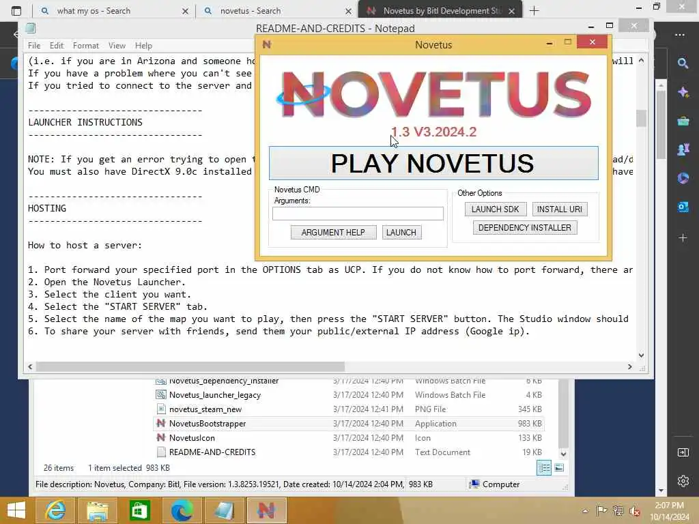This screenshot has width=699, height=524.
Task: Click the PLAY NOVETUS button
Action: (433, 163)
